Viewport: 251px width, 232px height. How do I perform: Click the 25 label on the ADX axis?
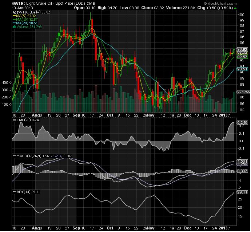coord(240,199)
